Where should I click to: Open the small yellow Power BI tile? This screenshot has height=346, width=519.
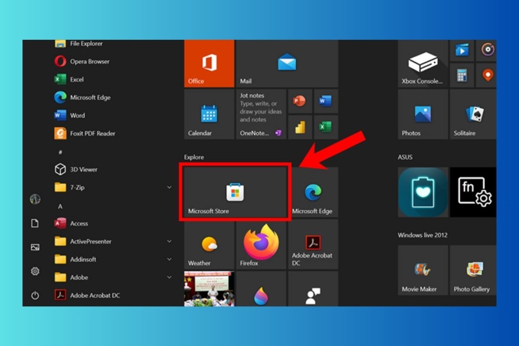point(299,127)
